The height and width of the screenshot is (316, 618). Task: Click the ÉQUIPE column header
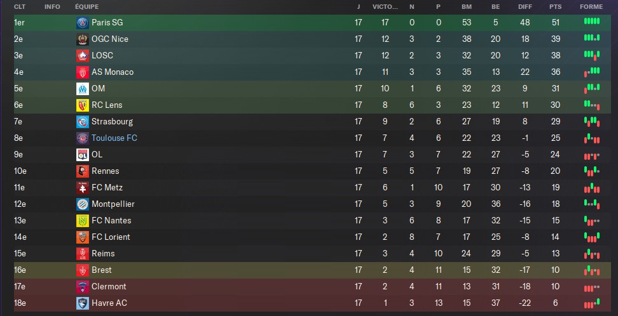(x=86, y=7)
